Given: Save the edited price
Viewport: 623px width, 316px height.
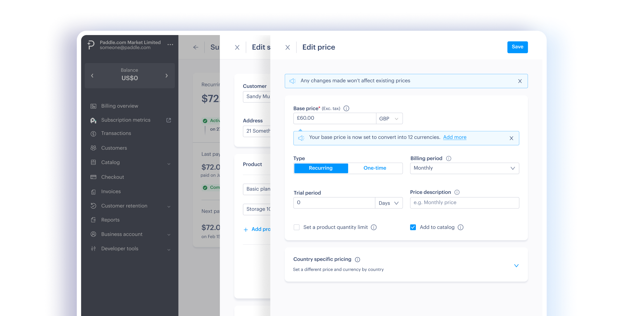Looking at the screenshot, I should [x=517, y=47].
